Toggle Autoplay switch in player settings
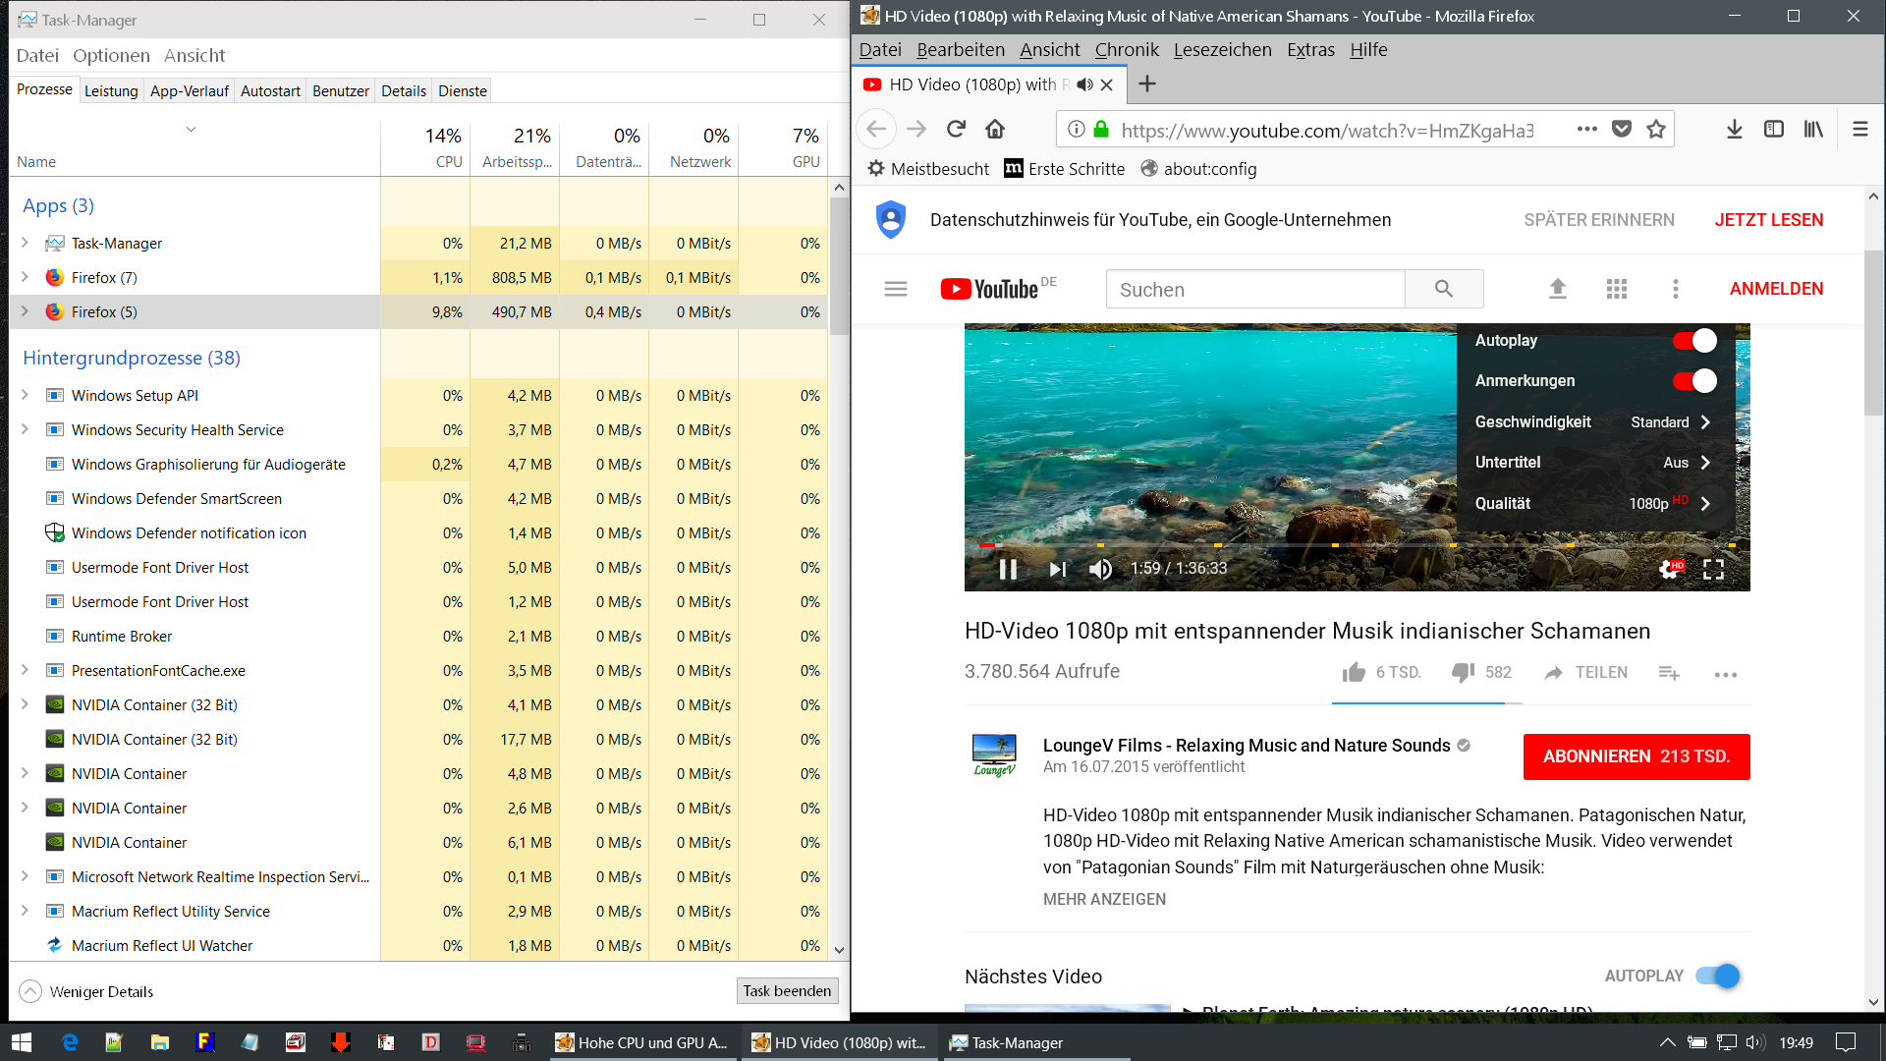1886x1061 pixels. click(1694, 341)
